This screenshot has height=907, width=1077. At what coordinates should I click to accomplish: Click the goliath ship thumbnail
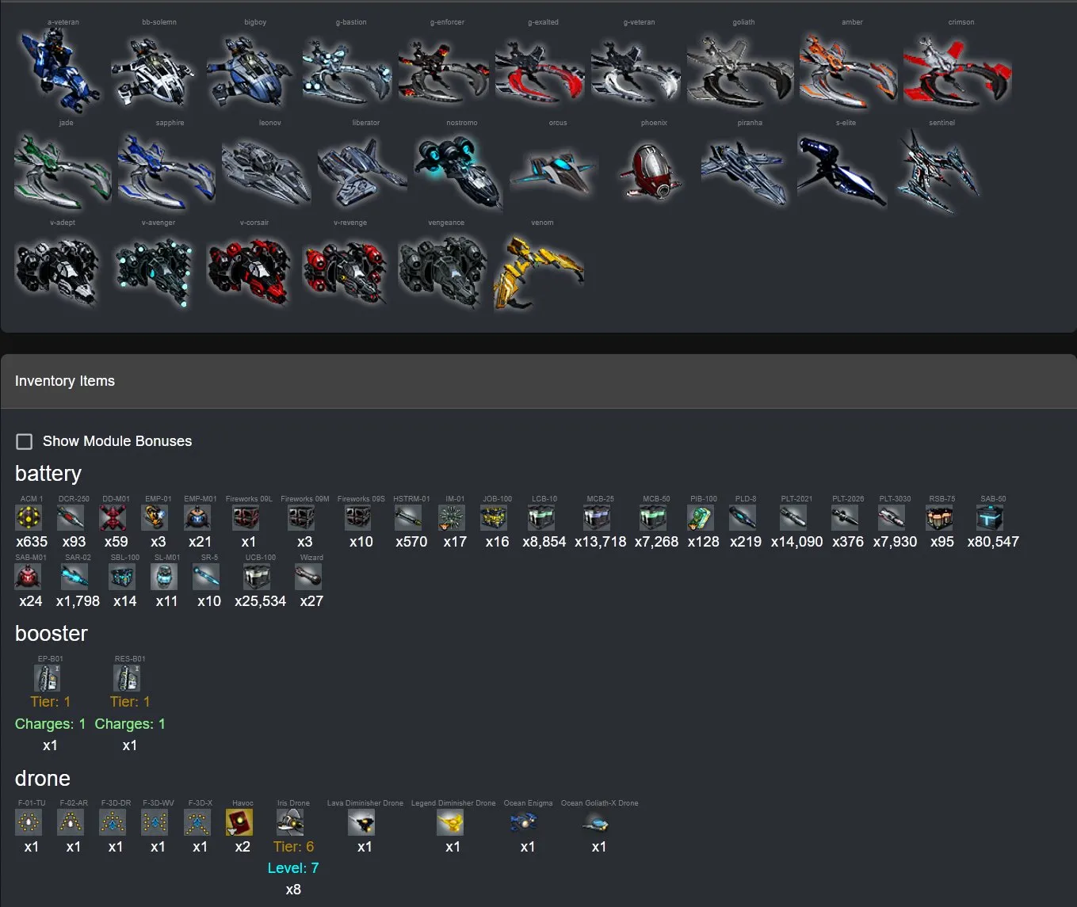tap(740, 73)
